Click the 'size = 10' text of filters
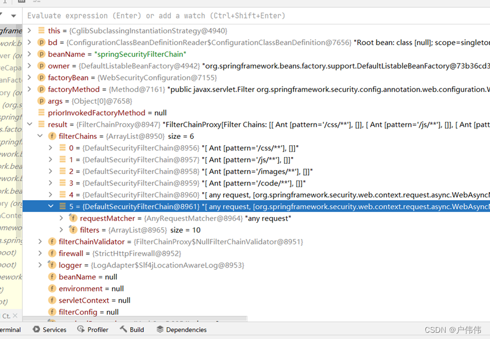The height and width of the screenshot is (339, 490). (x=185, y=230)
